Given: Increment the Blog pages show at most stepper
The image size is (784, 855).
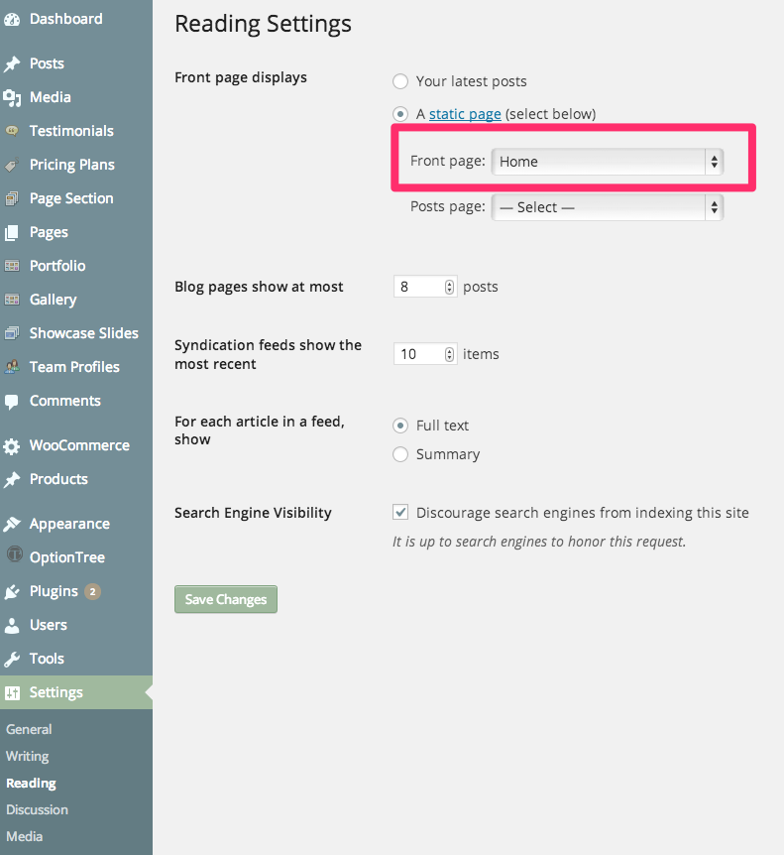Looking at the screenshot, I should 448,282.
